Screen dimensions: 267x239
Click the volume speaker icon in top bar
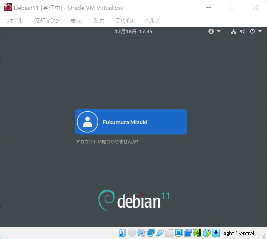coord(243,31)
